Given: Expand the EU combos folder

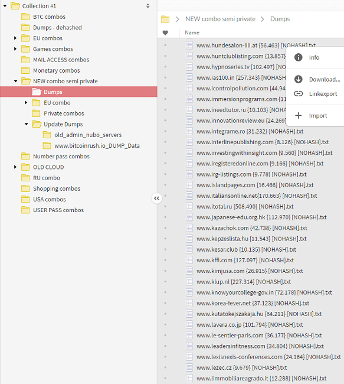Looking at the screenshot, I should click(x=15, y=38).
